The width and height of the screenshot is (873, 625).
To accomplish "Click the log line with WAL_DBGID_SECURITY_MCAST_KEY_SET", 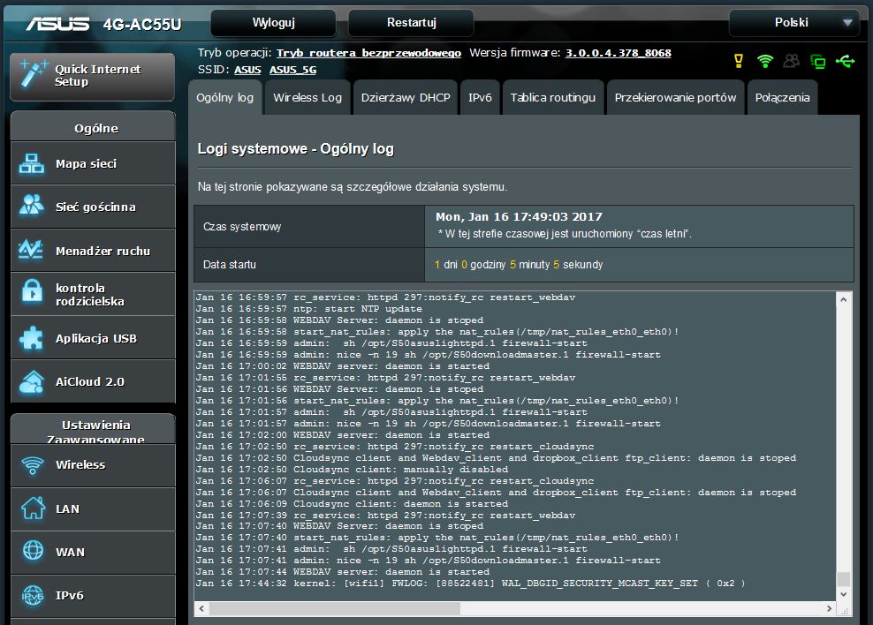I will 470,584.
